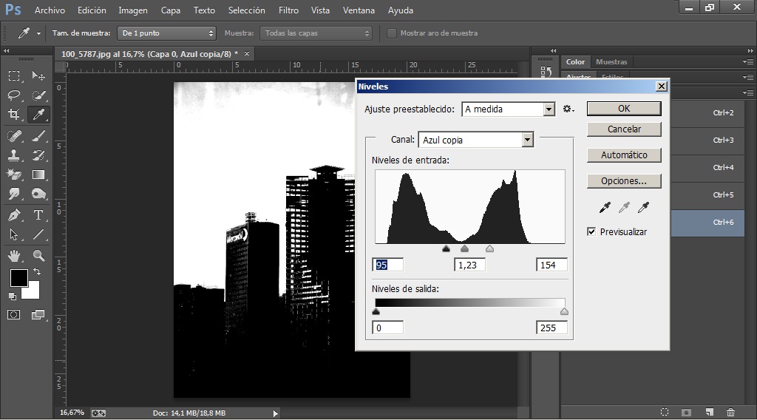Select the Crop tool
The image size is (757, 420).
[x=14, y=115]
